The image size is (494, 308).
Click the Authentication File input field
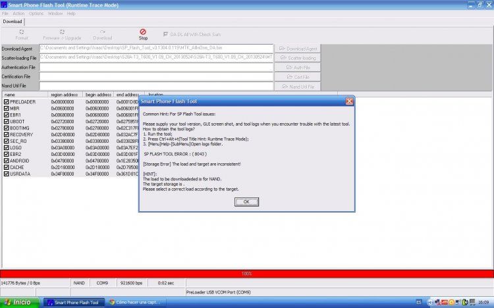[x=156, y=67]
